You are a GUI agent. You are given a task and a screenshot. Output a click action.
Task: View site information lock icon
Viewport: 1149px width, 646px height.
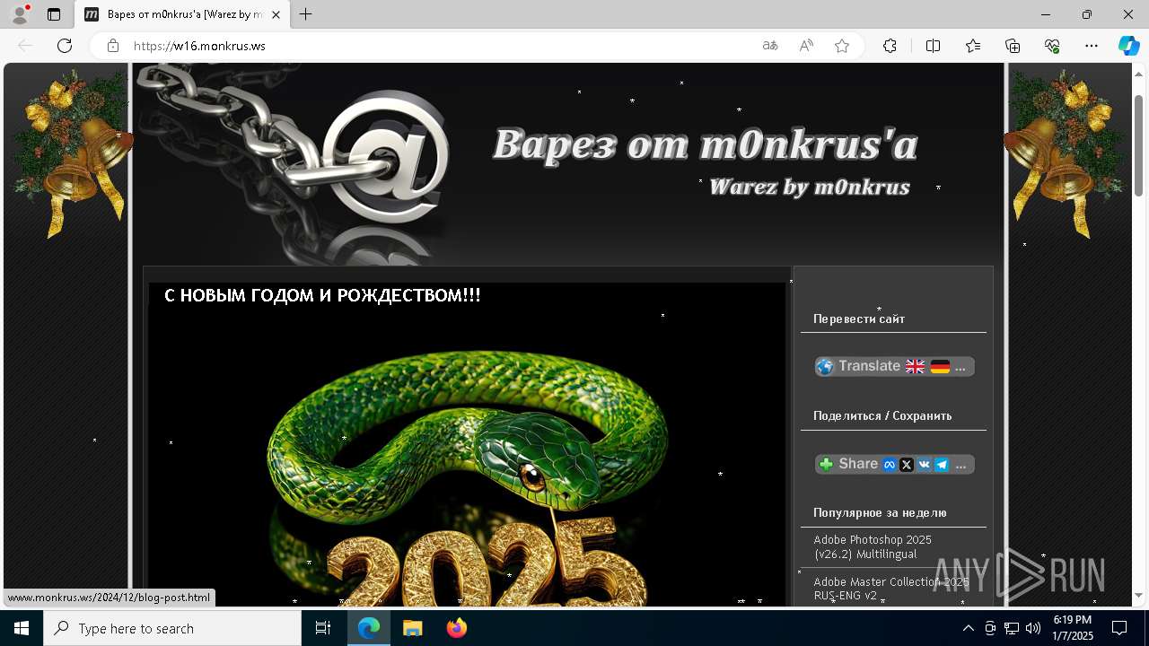coord(113,46)
